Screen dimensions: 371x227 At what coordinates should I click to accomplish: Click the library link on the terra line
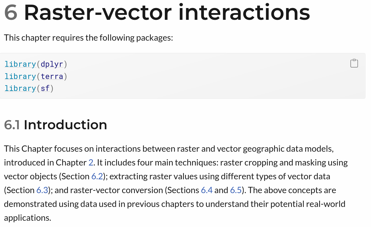click(x=20, y=76)
